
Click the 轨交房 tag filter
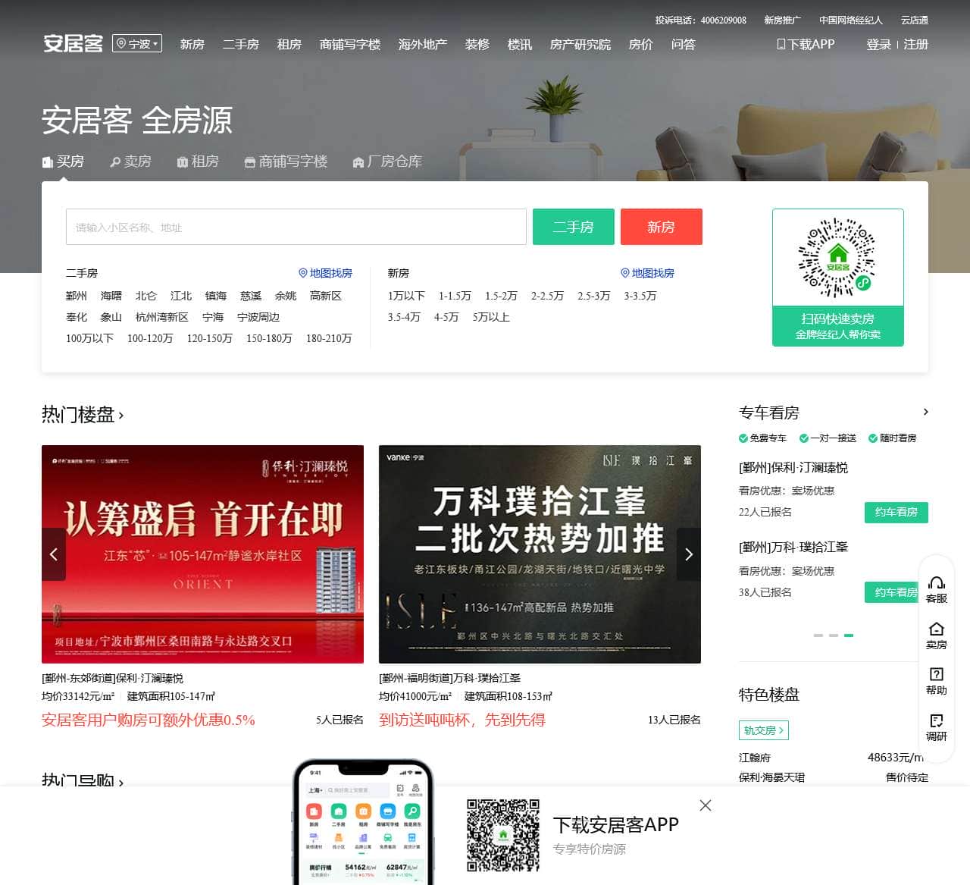coord(764,730)
